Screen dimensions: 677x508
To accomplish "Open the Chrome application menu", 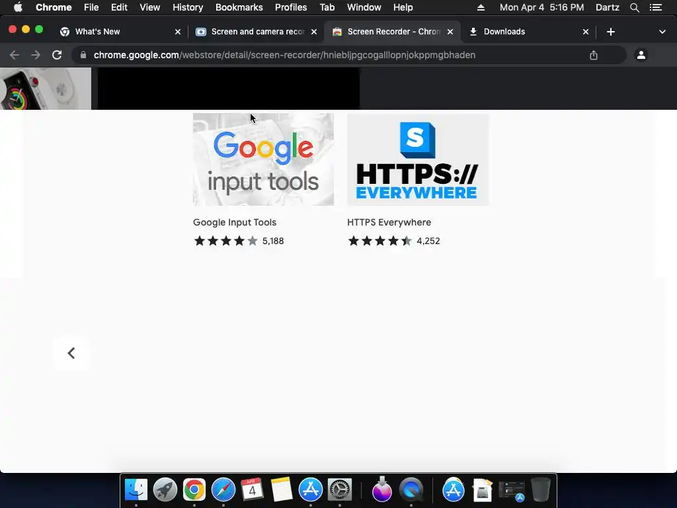I will pyautogui.click(x=54, y=7).
